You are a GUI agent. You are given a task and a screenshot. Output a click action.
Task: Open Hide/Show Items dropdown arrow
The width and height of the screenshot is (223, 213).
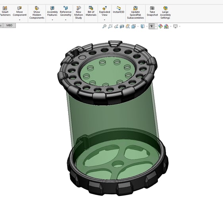point(156,27)
